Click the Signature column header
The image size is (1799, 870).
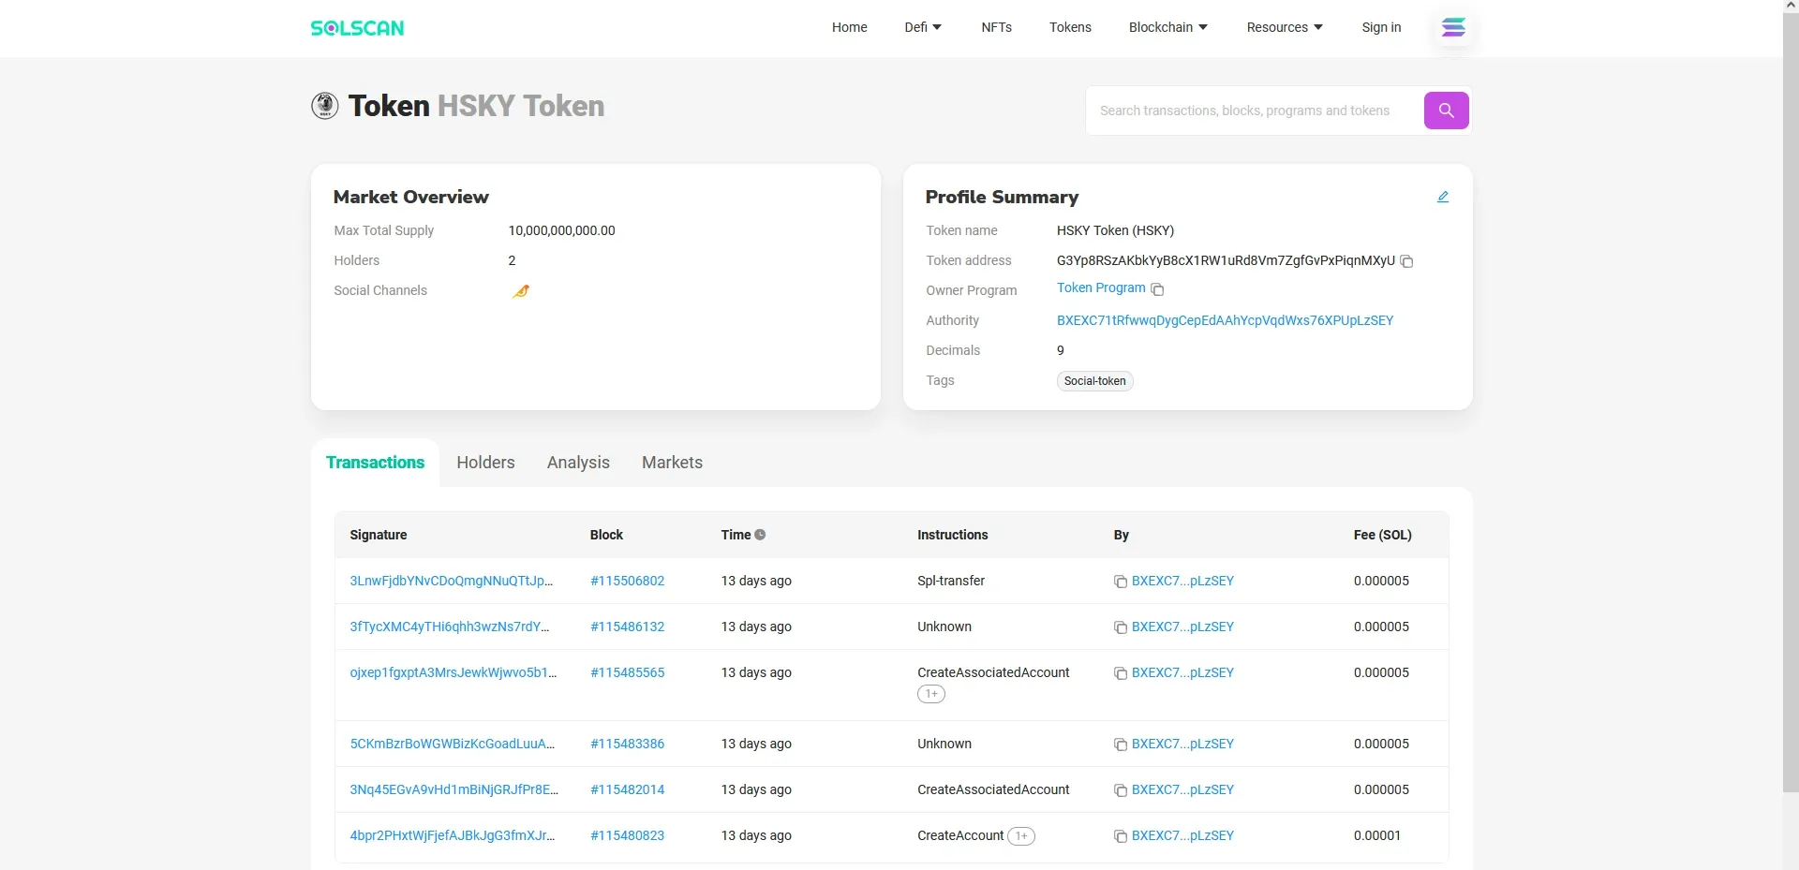(x=379, y=535)
